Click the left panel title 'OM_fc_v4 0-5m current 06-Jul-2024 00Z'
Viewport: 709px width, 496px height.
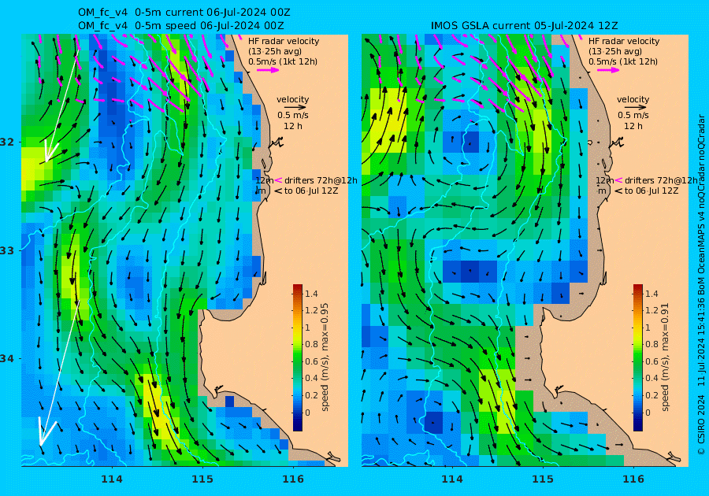(x=184, y=13)
